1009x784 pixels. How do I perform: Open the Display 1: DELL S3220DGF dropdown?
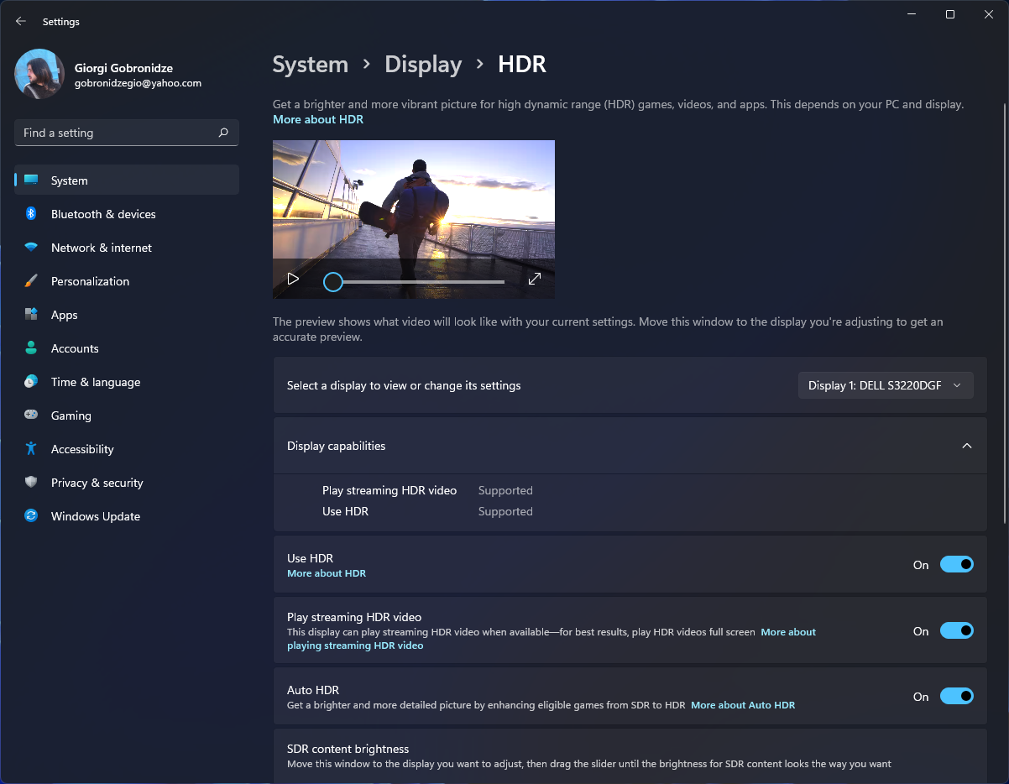[x=885, y=385]
